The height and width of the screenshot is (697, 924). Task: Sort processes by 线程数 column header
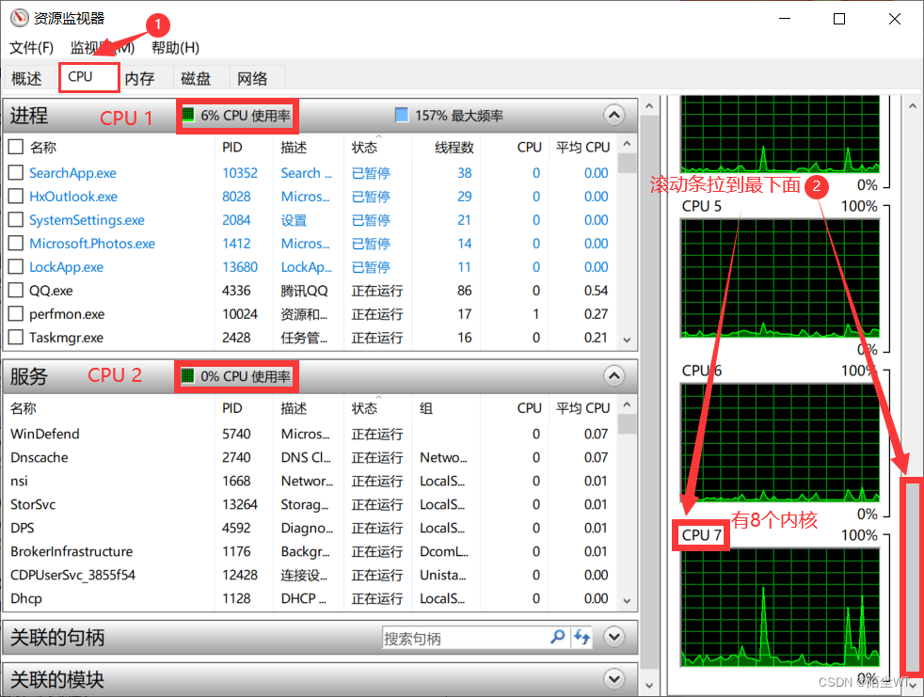pyautogui.click(x=454, y=148)
